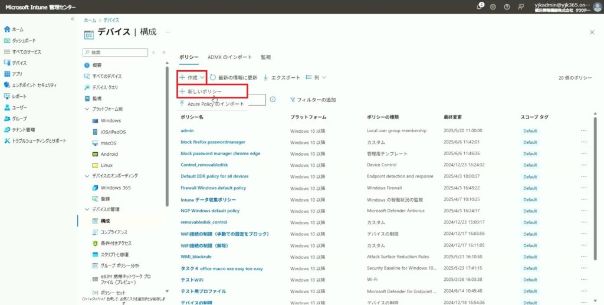Follow the ホーム breadcrumb link
The width and height of the screenshot is (604, 305).
[x=90, y=20]
